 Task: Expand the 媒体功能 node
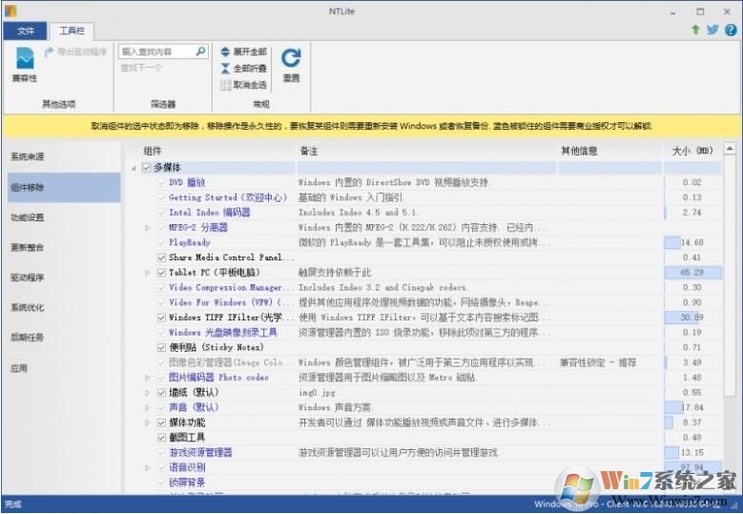(148, 422)
